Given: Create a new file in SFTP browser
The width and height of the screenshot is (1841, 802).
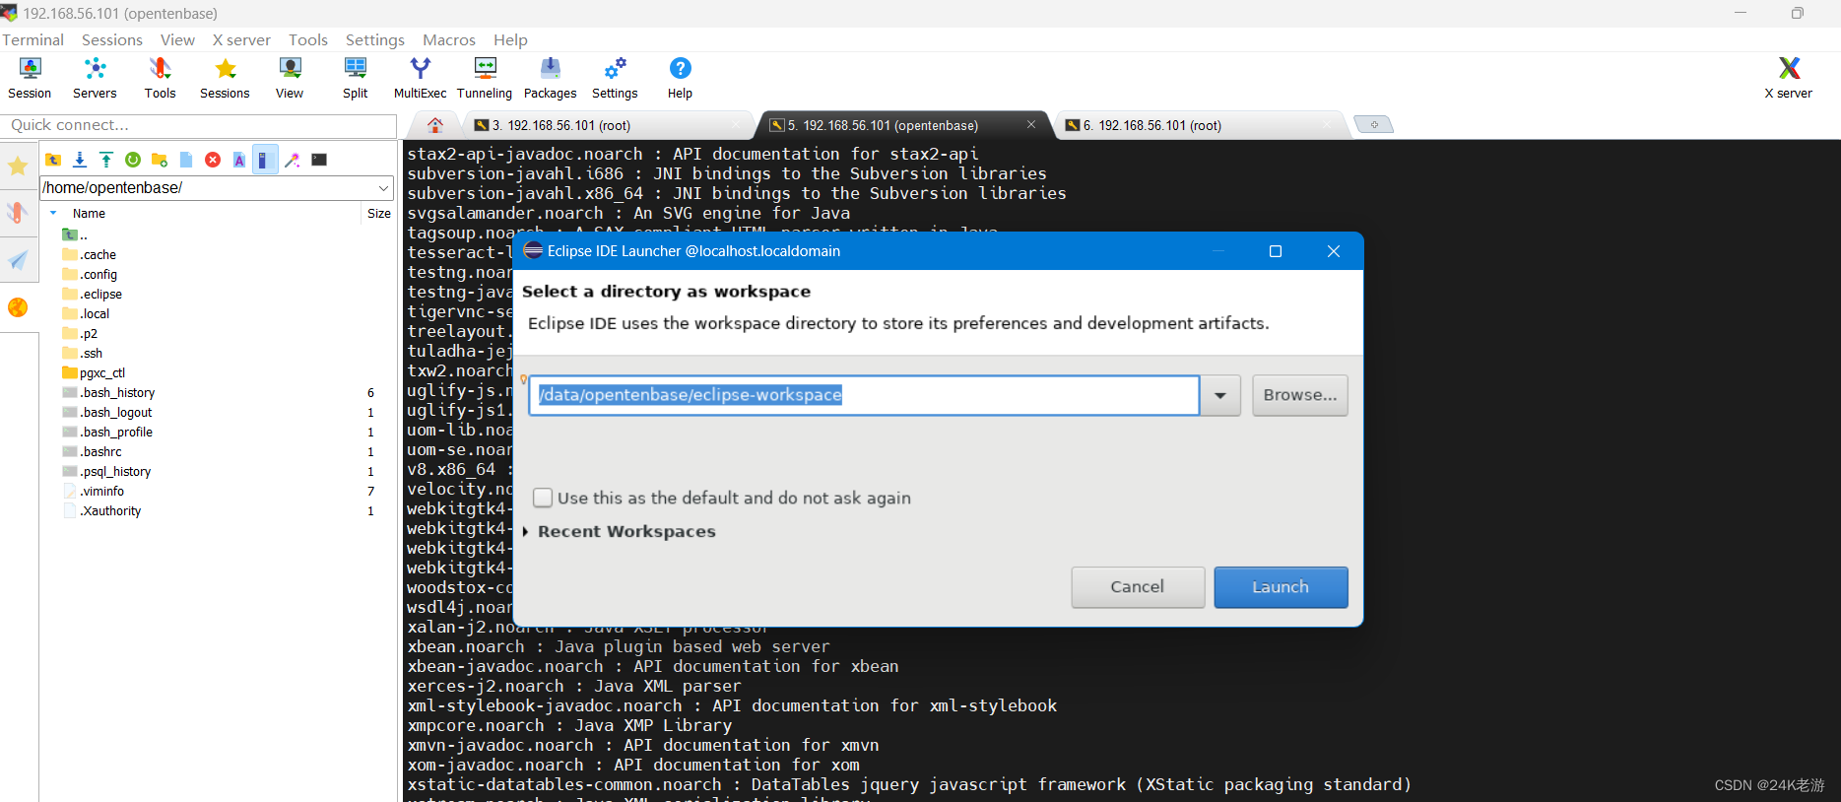Looking at the screenshot, I should click(x=186, y=160).
